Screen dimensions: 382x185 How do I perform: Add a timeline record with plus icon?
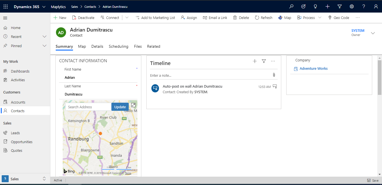pos(255,61)
